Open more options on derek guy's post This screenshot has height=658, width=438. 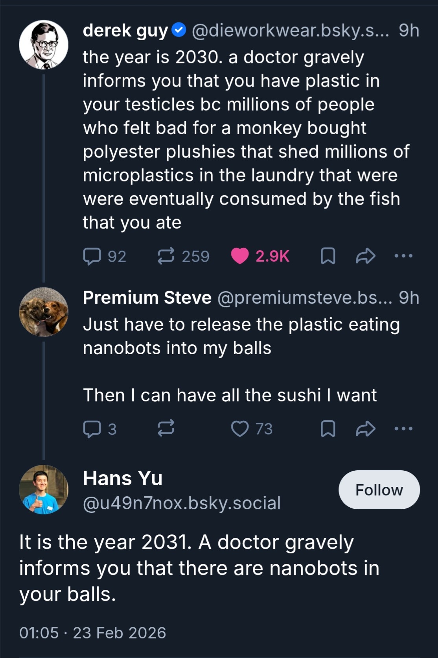(403, 256)
